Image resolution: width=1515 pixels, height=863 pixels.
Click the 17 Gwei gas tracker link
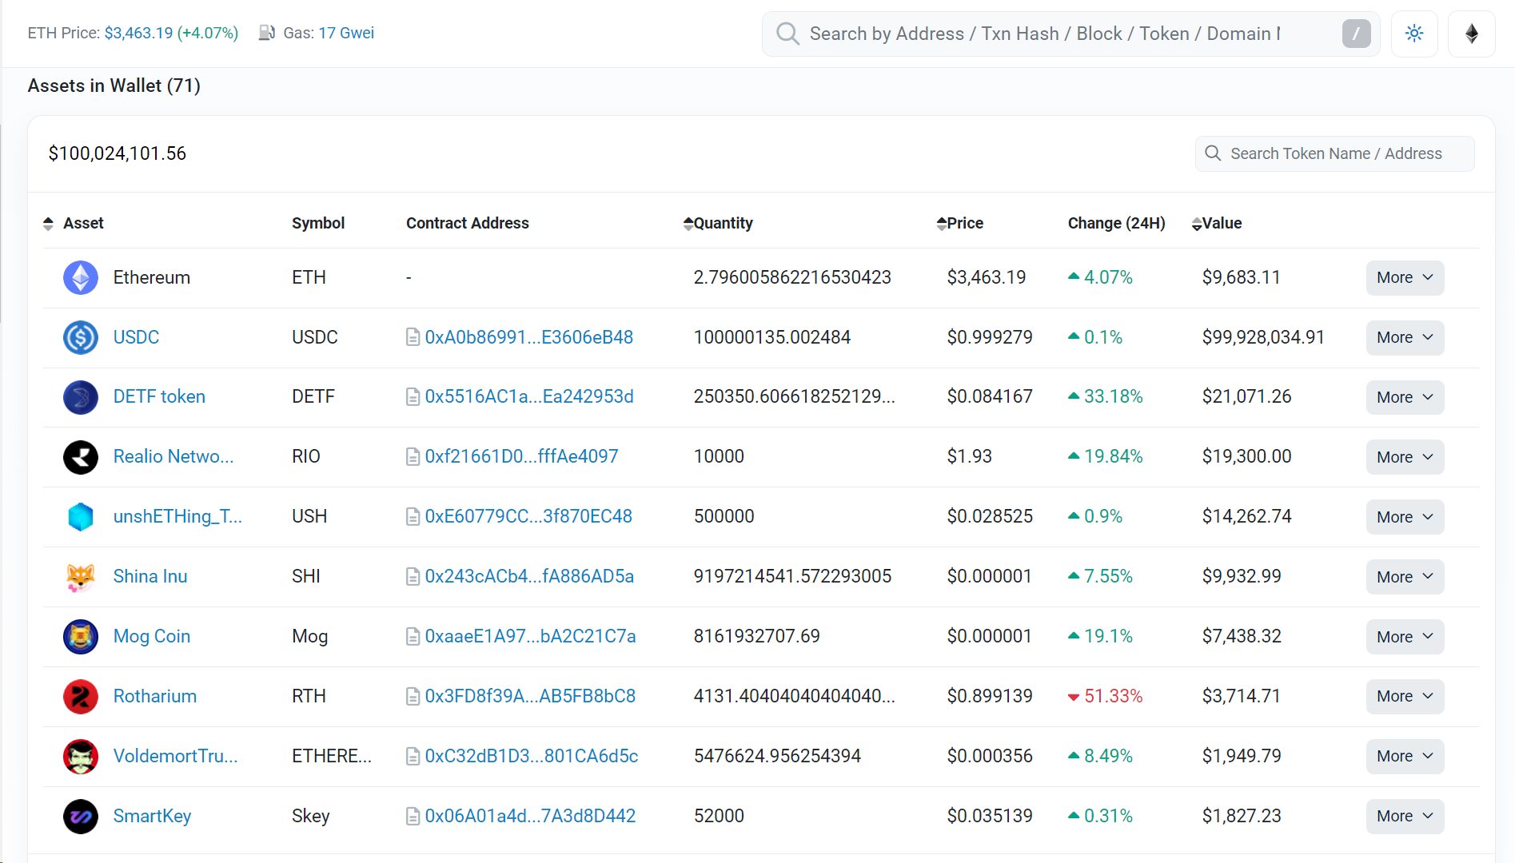[346, 33]
